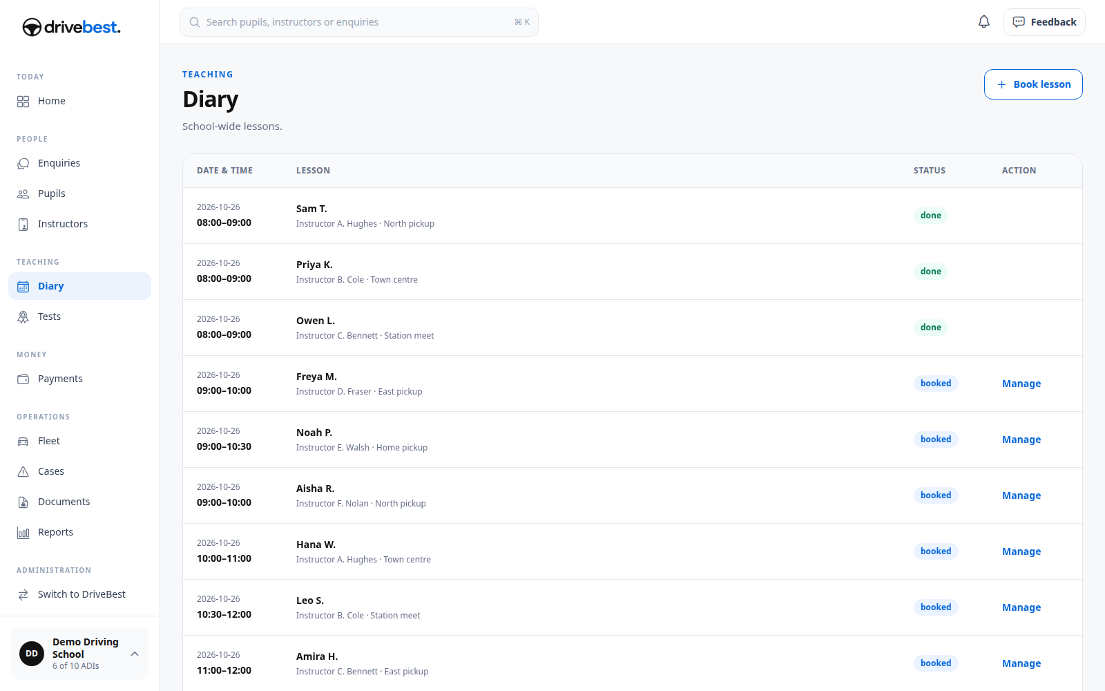Navigate to Instructors
1105x691 pixels.
coord(79,224)
